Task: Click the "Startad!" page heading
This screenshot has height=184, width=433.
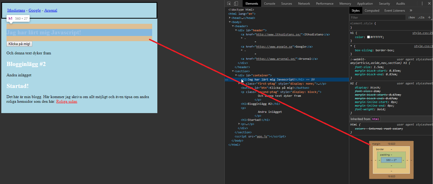Action: point(17,86)
